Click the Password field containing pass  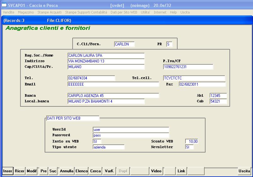point(131,135)
